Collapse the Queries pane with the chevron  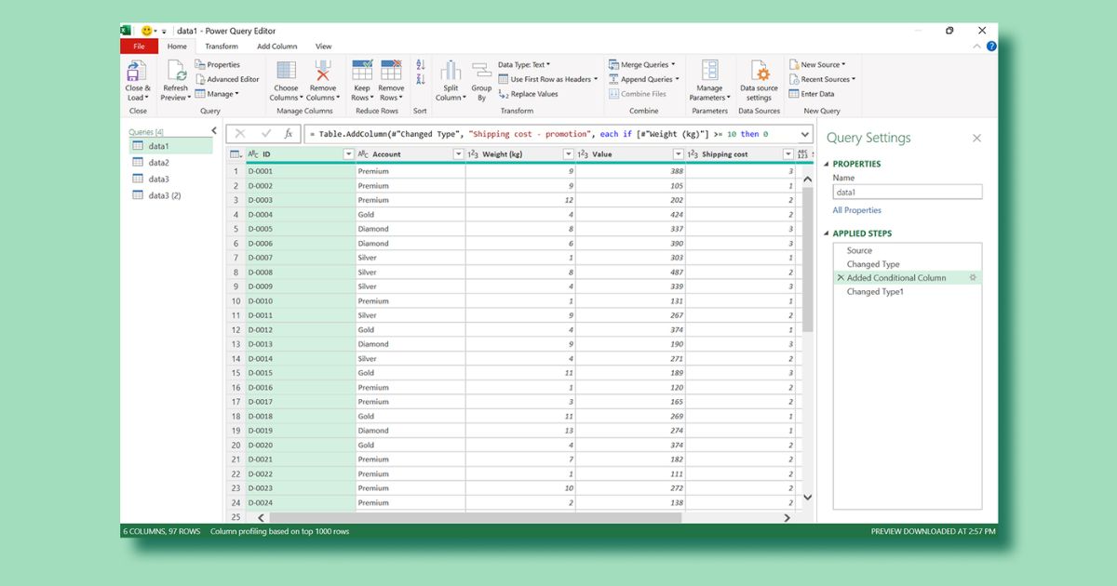pos(213,132)
